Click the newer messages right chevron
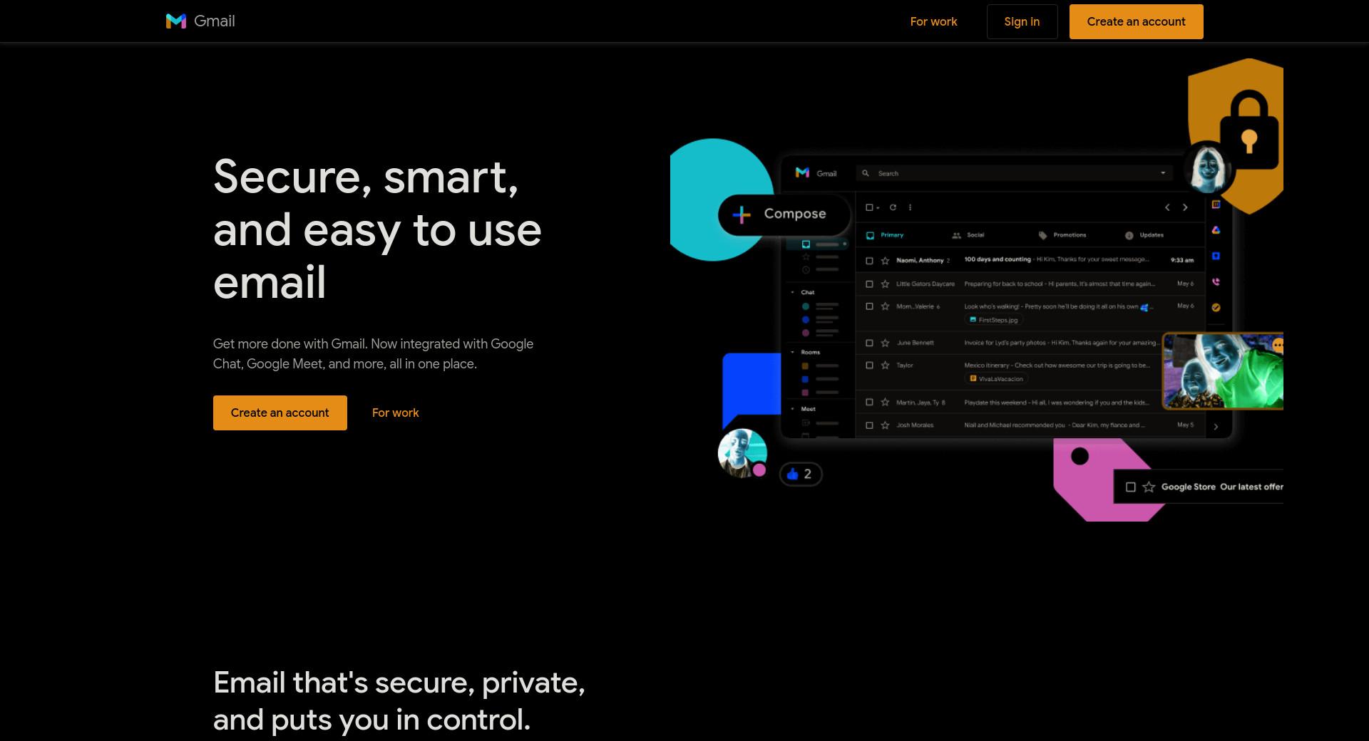The width and height of the screenshot is (1369, 741). [x=1185, y=207]
